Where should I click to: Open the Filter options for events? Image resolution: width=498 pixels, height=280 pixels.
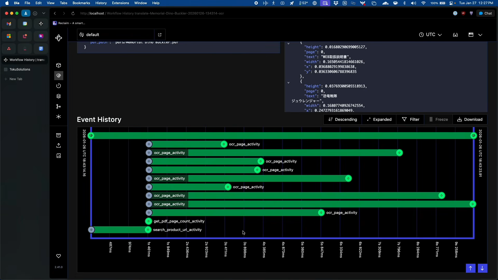pos(410,120)
